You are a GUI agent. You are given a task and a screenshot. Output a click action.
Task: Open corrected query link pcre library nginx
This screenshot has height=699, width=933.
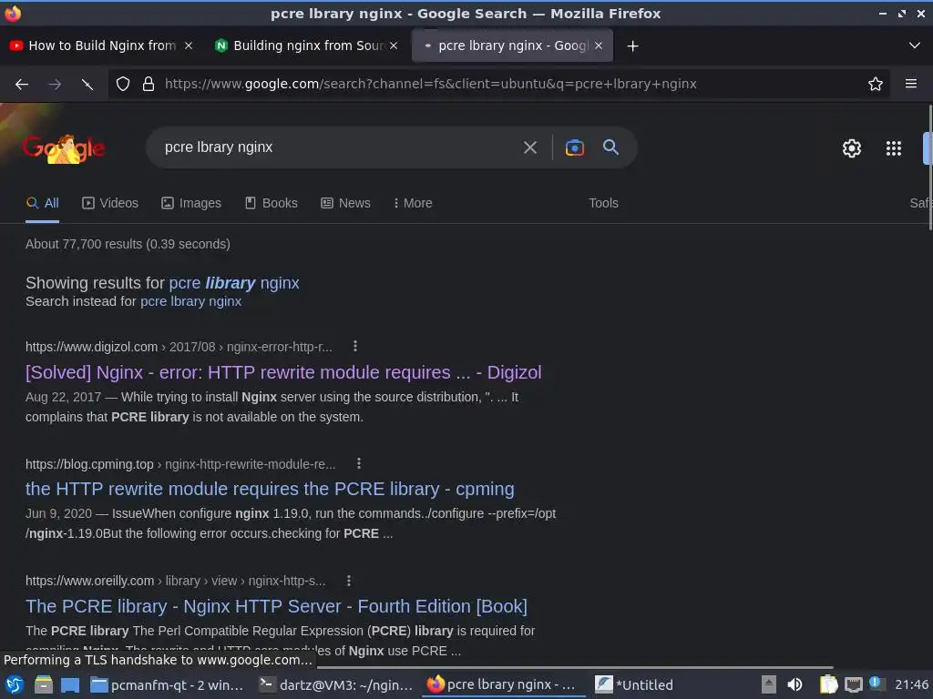234,283
